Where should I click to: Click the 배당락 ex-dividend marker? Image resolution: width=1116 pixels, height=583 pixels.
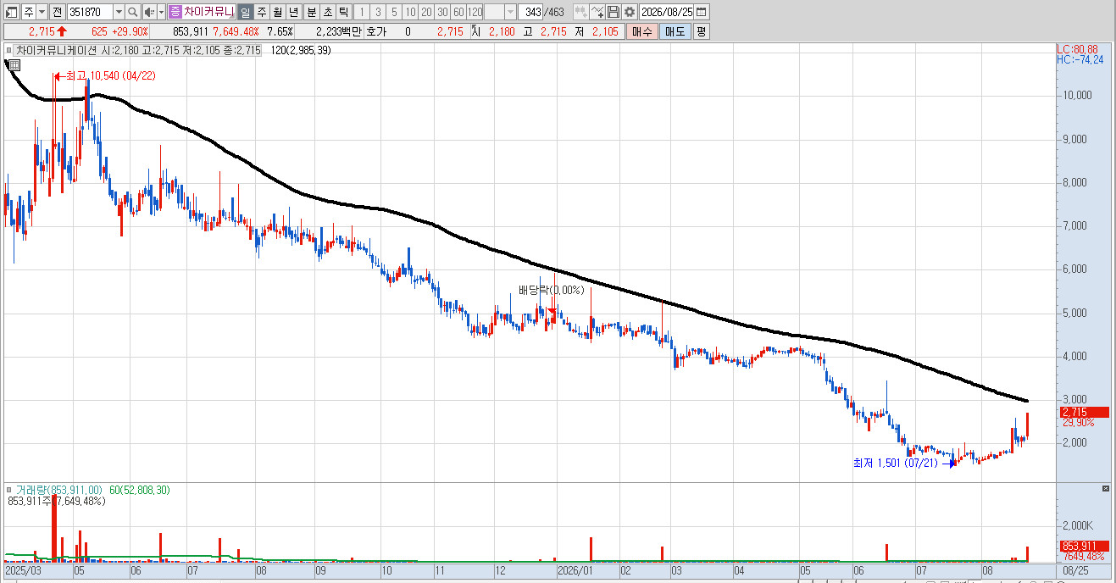(552, 290)
